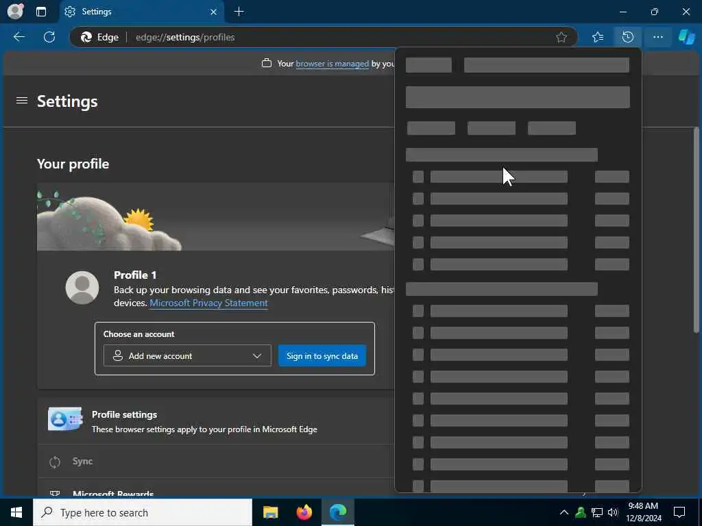Open the Copilot sidebar icon
The width and height of the screenshot is (702, 526).
tap(687, 37)
